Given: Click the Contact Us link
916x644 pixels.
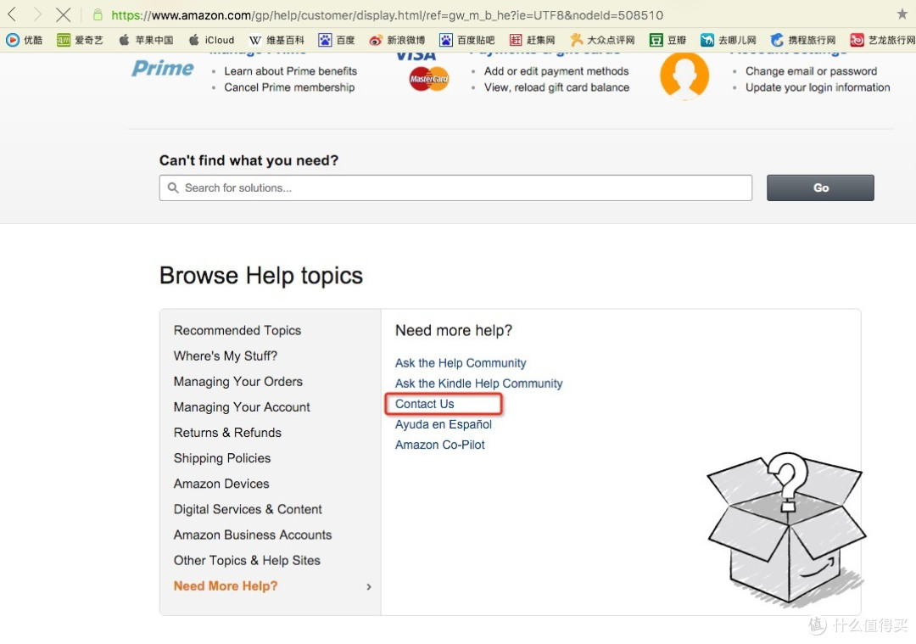Looking at the screenshot, I should [425, 404].
